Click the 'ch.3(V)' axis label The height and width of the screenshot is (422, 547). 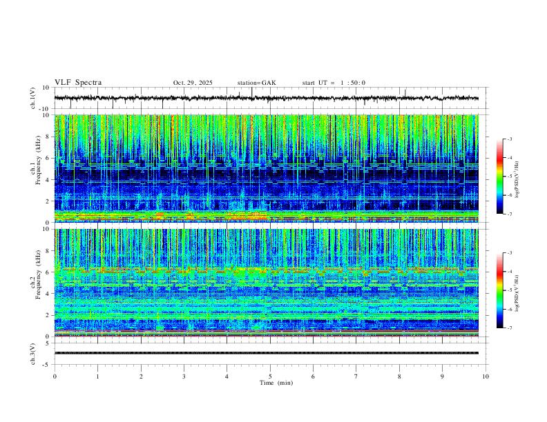point(33,354)
